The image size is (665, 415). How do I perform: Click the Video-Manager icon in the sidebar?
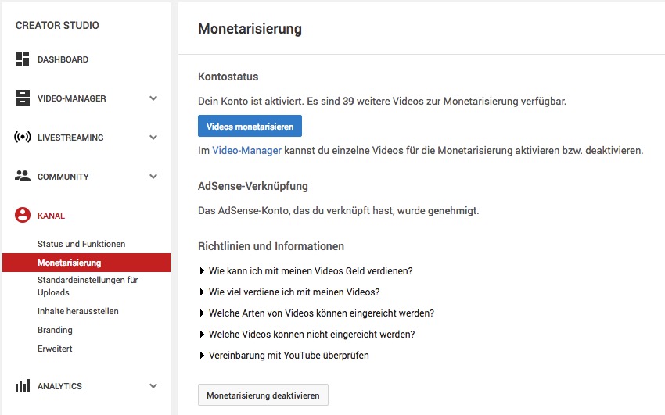pyautogui.click(x=23, y=98)
